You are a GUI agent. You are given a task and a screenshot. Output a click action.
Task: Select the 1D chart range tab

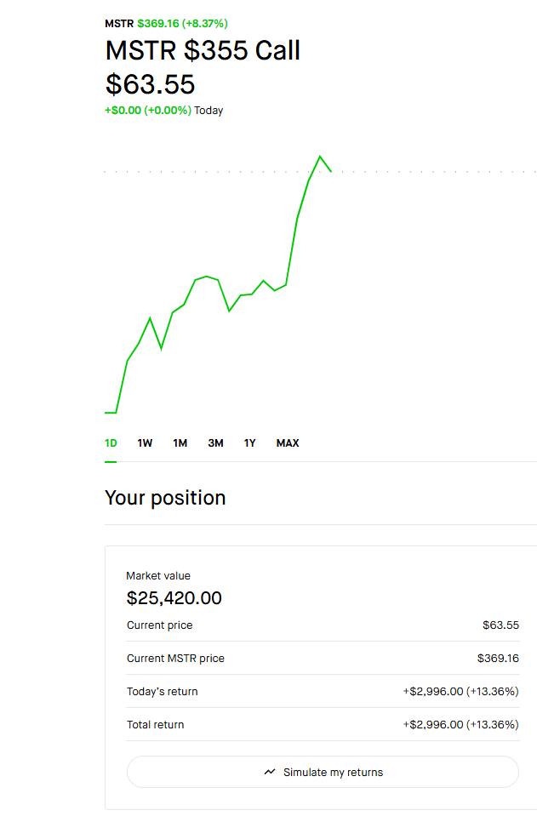(110, 442)
